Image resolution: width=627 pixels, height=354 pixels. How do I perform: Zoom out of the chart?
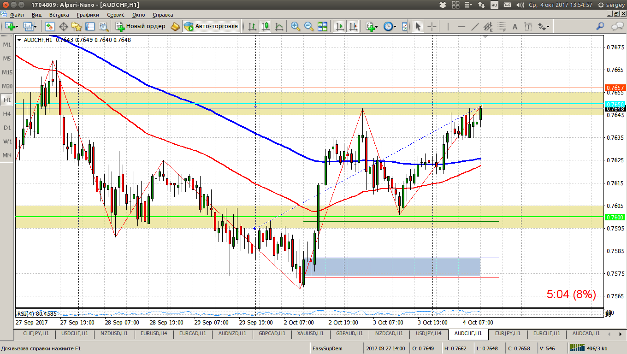pos(309,26)
